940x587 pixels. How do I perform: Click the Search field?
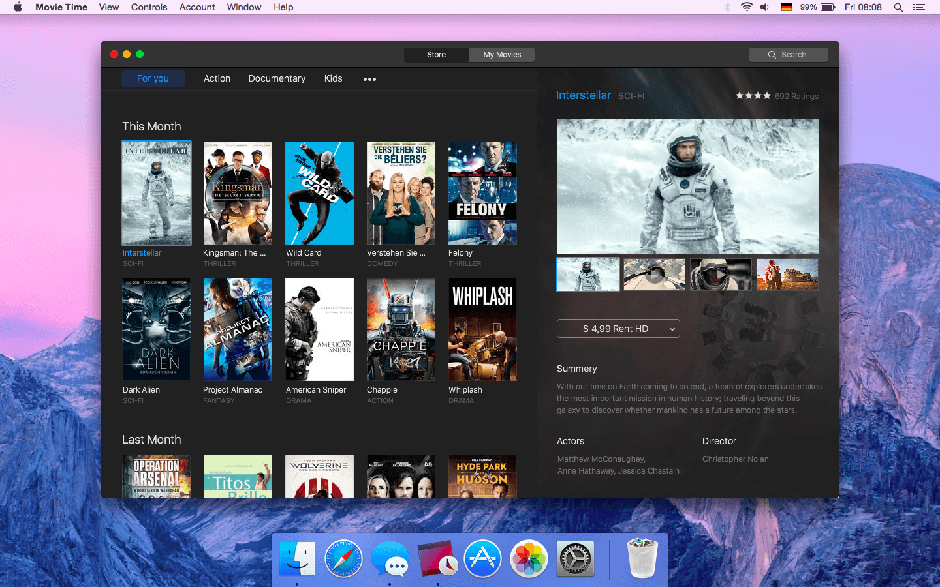pos(789,55)
